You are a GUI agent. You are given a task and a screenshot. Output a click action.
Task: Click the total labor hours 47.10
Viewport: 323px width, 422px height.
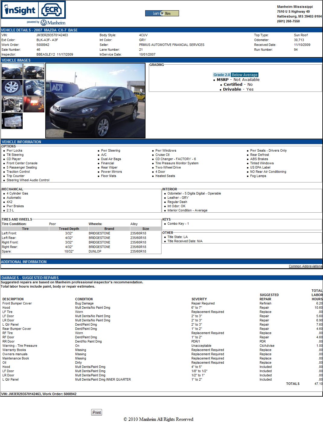point(318,384)
